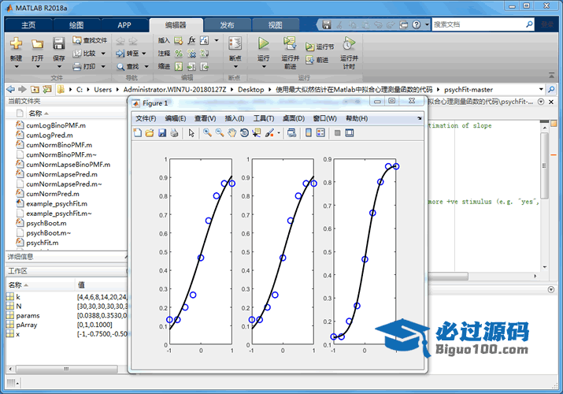Select cumNormLapsePred.m file
563x394 pixels.
61,174
